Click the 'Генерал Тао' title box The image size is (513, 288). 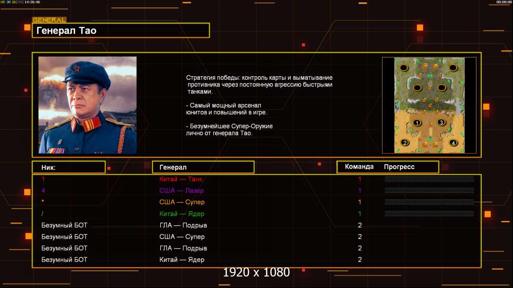point(121,30)
